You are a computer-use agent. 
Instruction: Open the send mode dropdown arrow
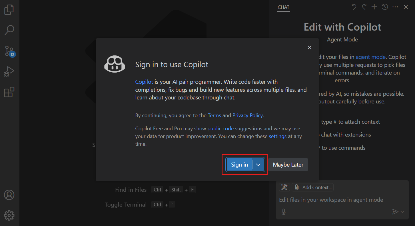click(x=402, y=212)
